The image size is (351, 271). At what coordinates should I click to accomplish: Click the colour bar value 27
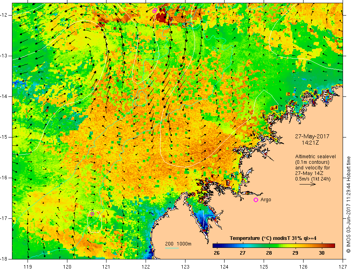tap(243, 253)
